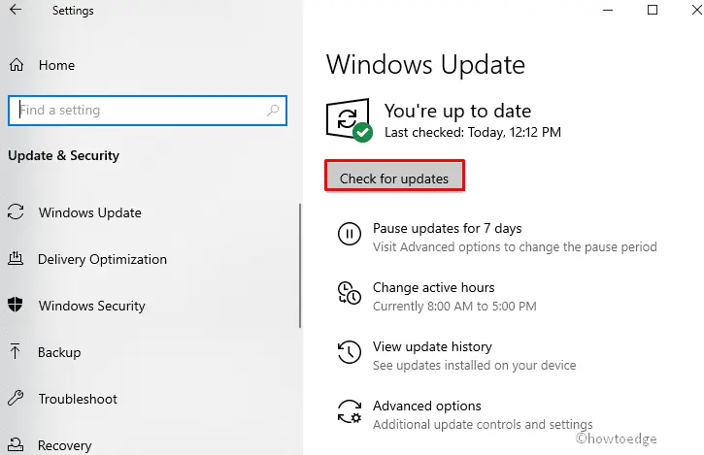Open Pause updates for 7 days
704x455 pixels.
click(x=447, y=229)
